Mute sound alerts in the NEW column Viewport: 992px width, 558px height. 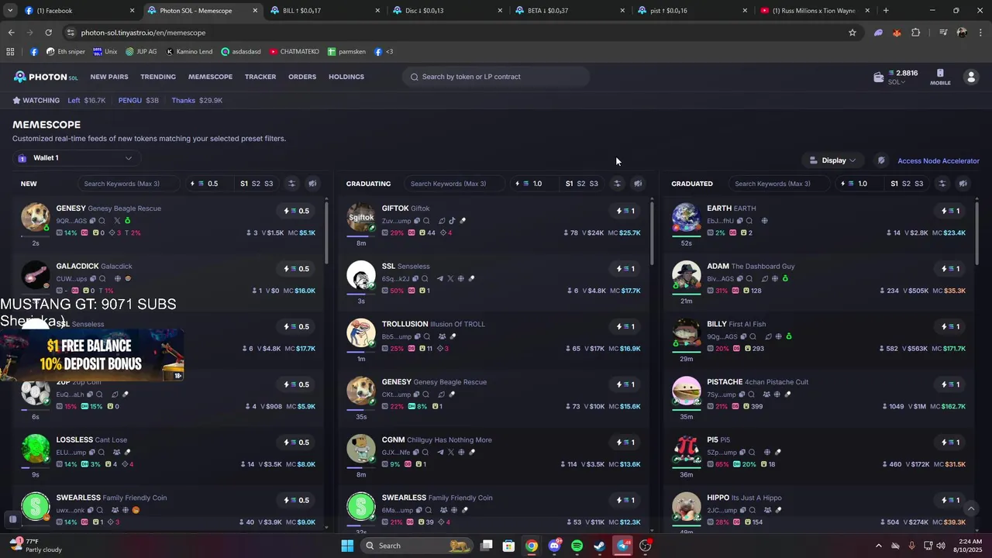click(x=312, y=184)
